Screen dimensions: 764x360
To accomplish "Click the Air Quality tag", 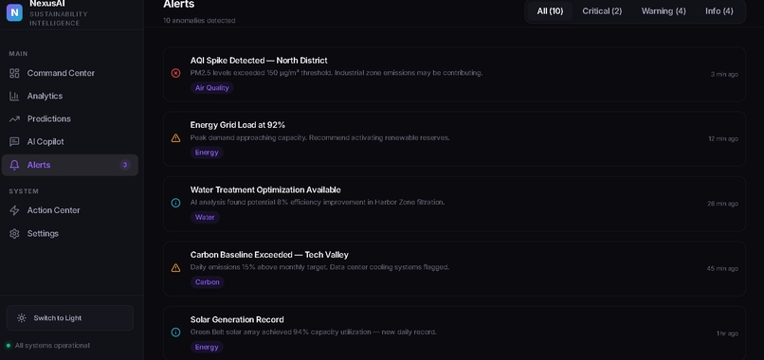I will pos(212,88).
